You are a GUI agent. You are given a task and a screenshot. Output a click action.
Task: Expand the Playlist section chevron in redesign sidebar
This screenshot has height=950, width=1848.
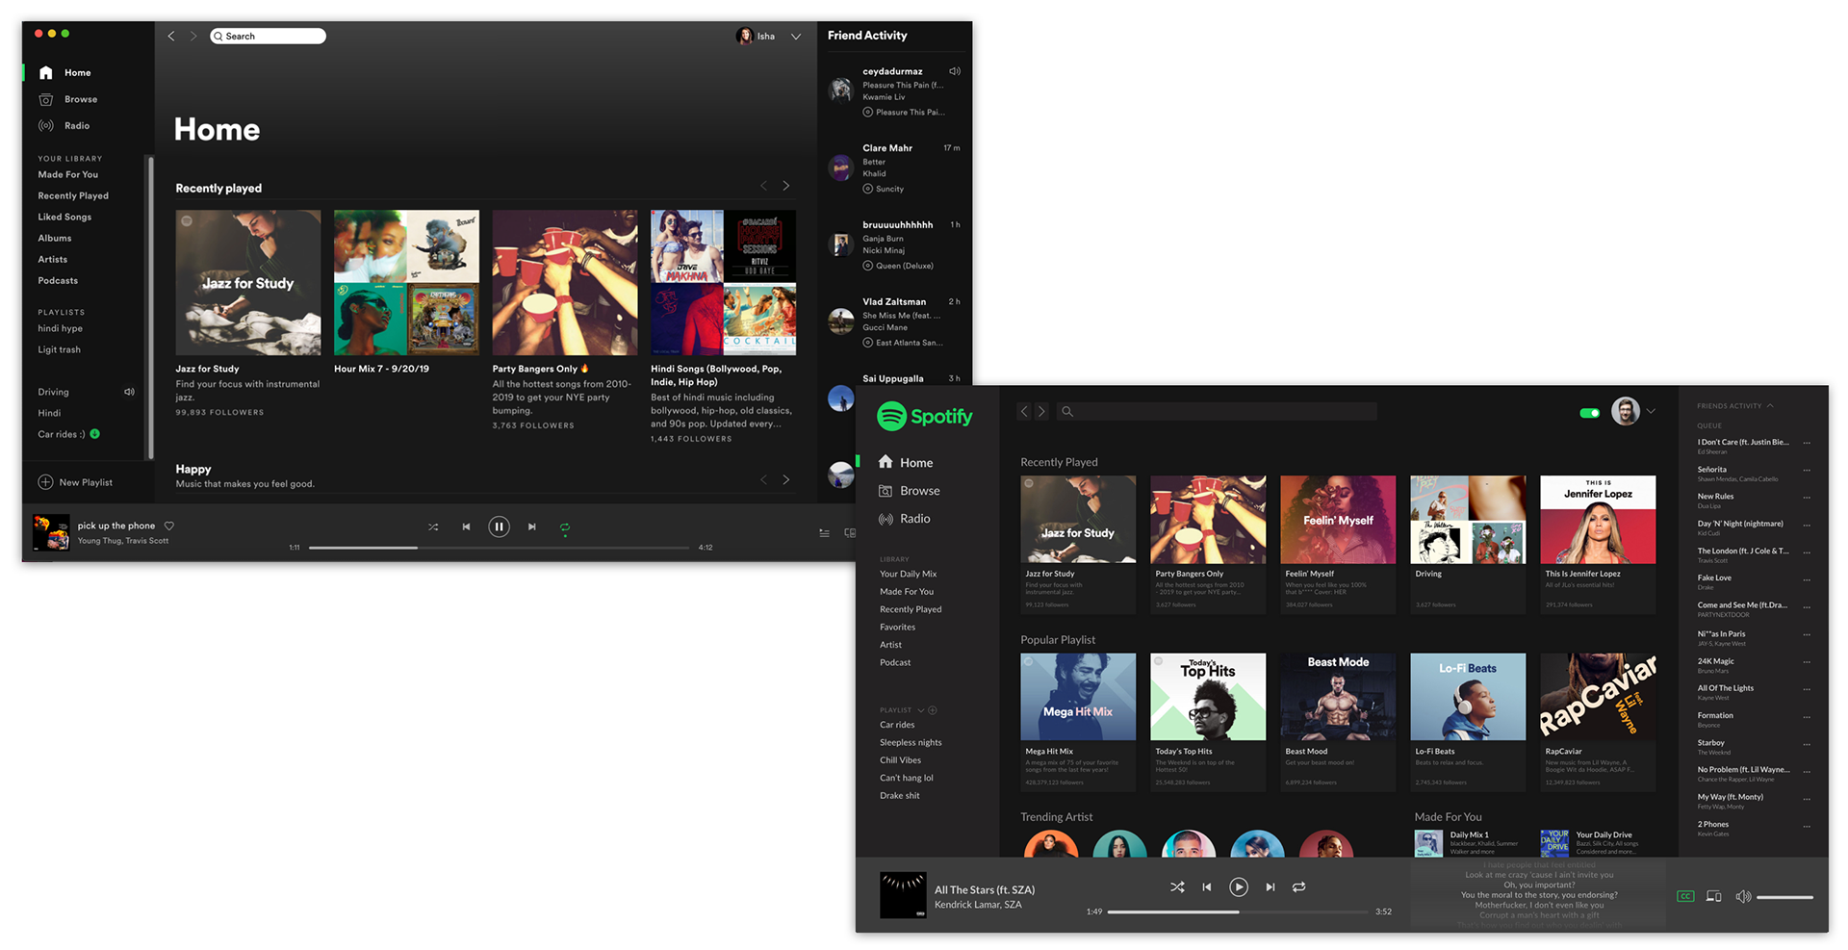coord(920,710)
